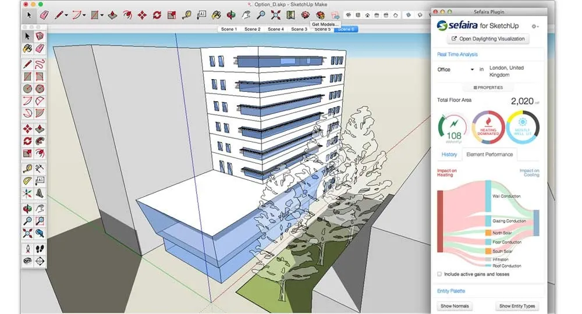Open the PROPERTIES button in Sefaira

tap(488, 87)
